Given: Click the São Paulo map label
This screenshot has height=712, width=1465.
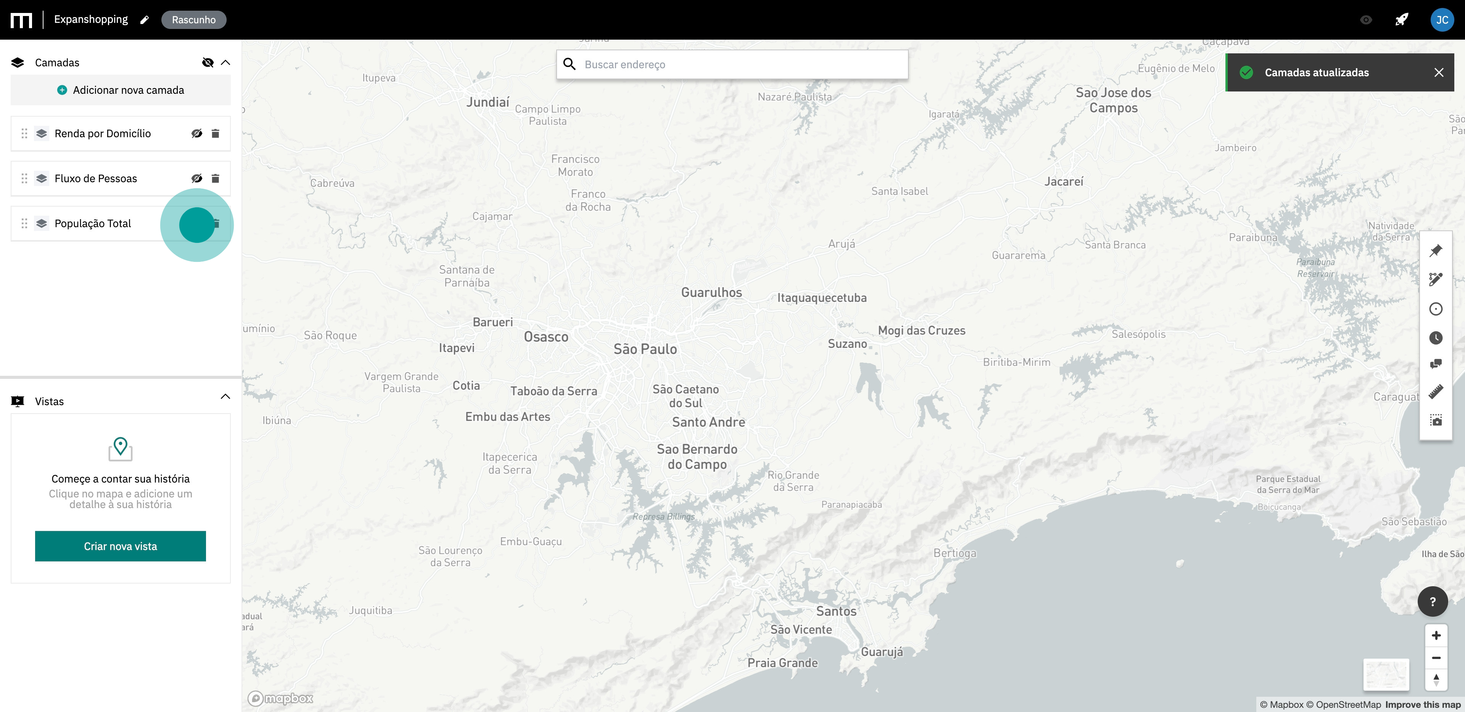Looking at the screenshot, I should tap(645, 349).
